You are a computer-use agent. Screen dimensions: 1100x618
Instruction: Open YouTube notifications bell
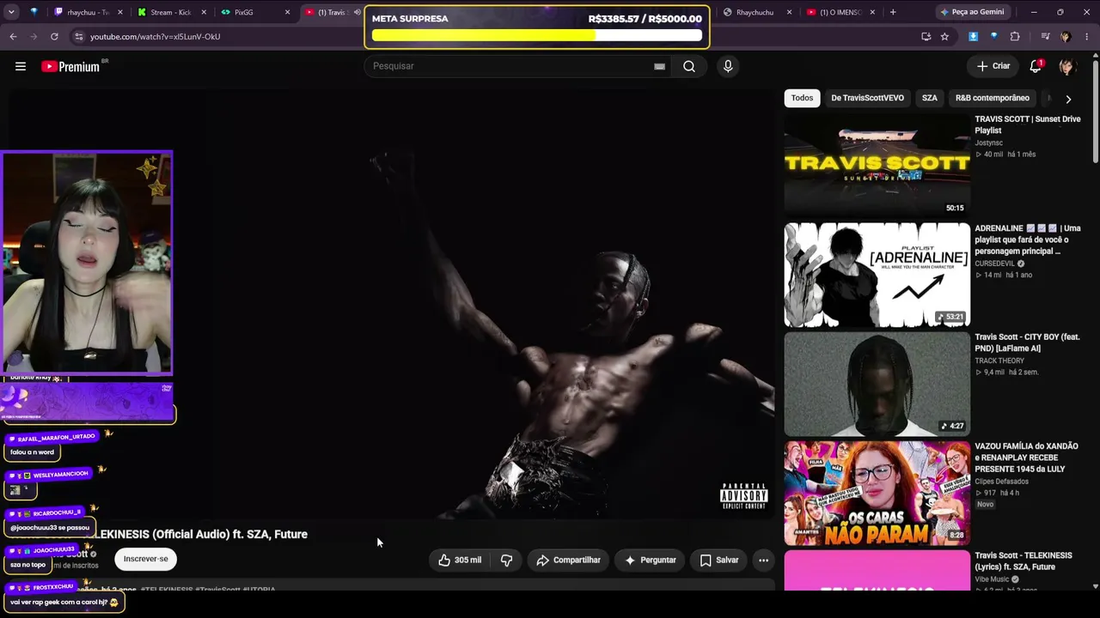[1036, 66]
